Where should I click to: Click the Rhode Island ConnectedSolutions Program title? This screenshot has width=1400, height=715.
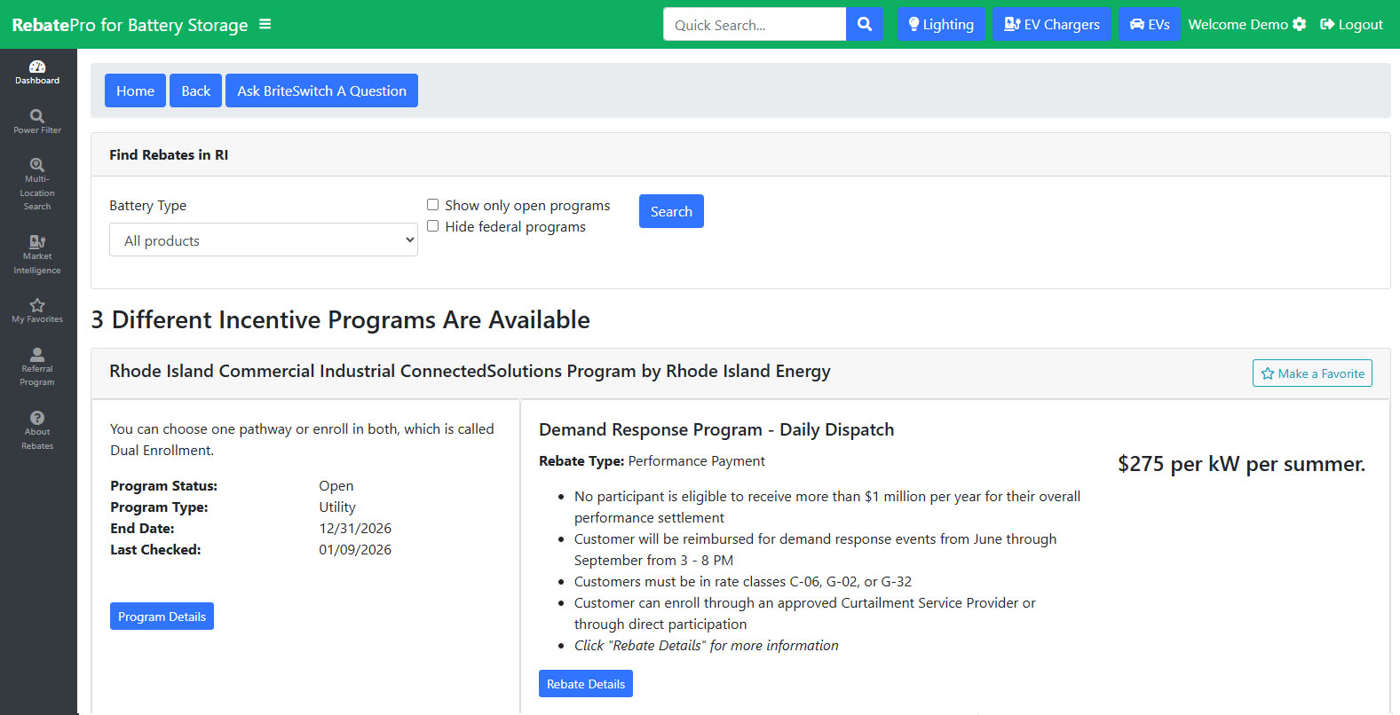[x=470, y=371]
